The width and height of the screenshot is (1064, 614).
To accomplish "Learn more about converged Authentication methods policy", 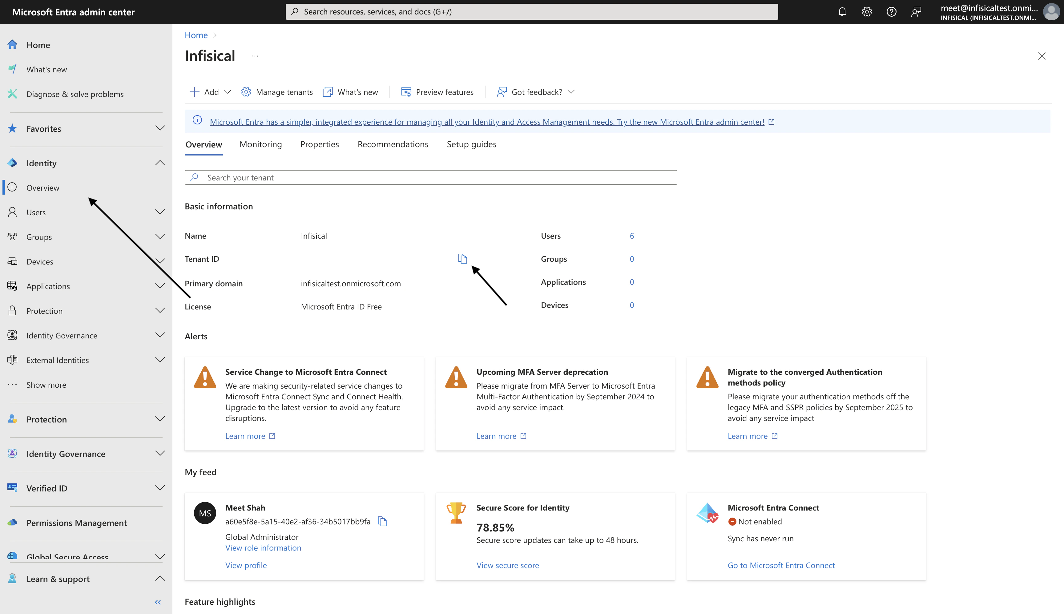I will (x=752, y=436).
